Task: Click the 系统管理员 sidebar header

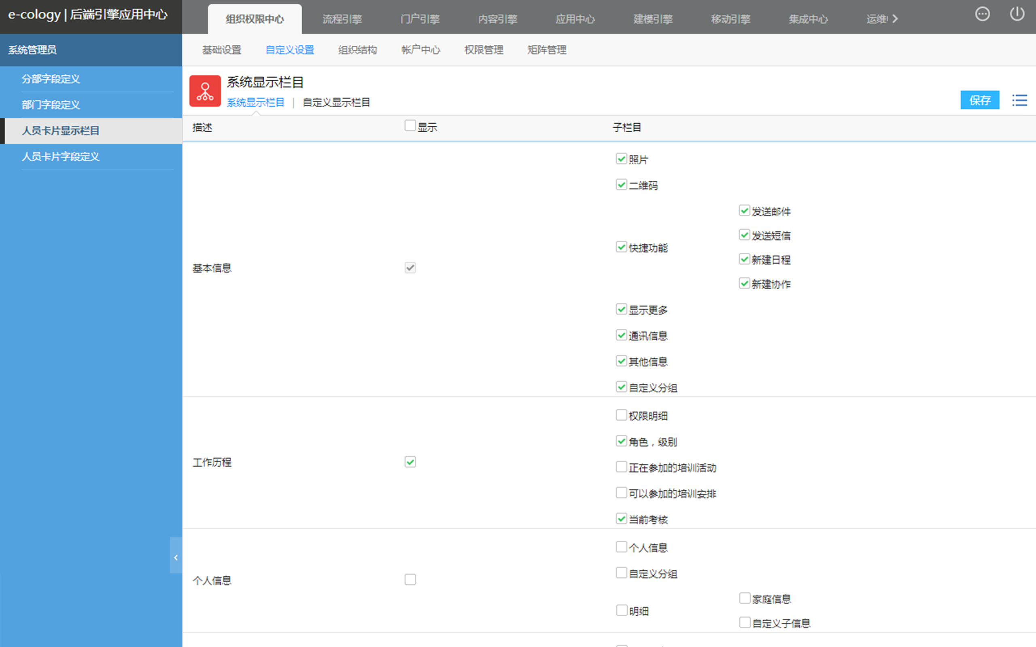Action: [x=32, y=50]
